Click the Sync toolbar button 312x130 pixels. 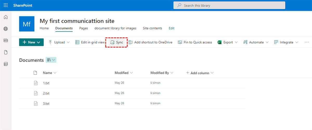point(116,42)
